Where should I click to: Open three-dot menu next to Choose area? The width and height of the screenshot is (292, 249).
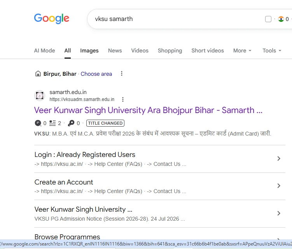point(122,73)
